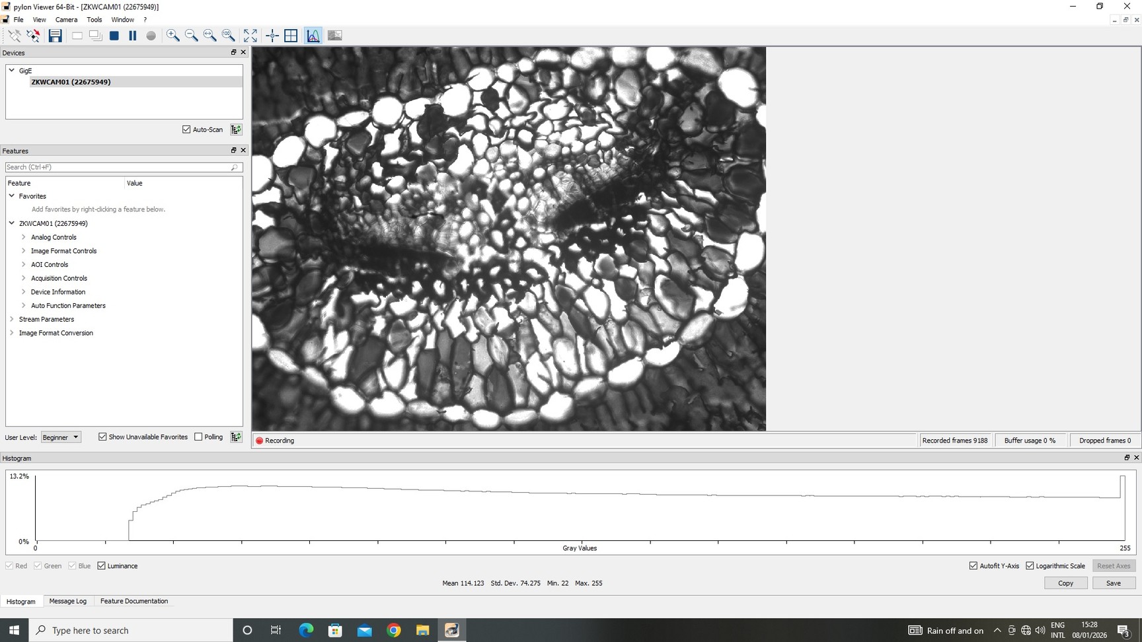Toggle the Logarithmic Scale option
The width and height of the screenshot is (1142, 642).
(x=1030, y=565)
